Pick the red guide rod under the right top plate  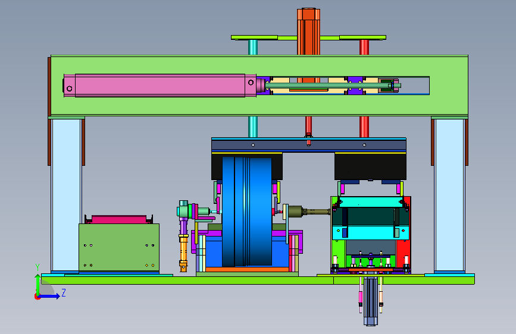pos(364,127)
